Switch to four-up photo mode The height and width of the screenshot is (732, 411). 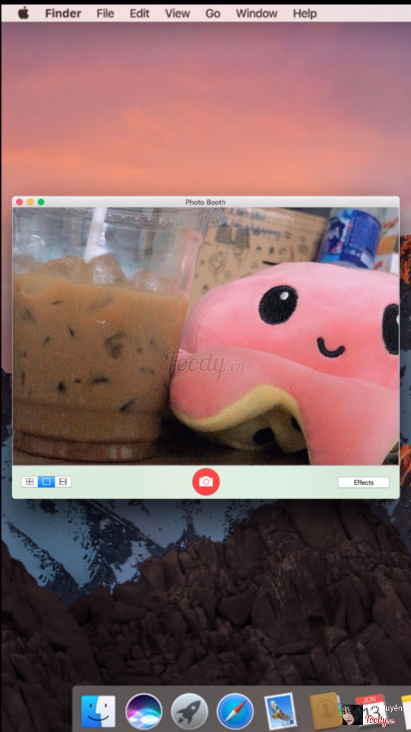tap(30, 482)
